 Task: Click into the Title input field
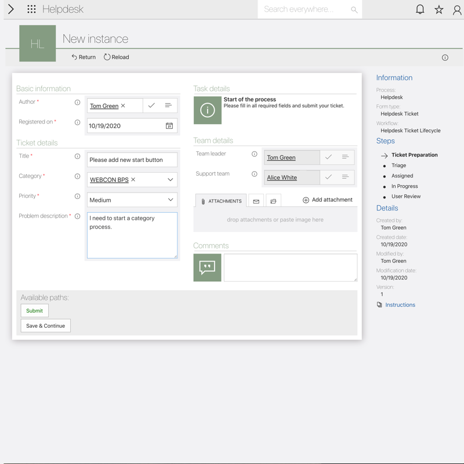click(132, 160)
